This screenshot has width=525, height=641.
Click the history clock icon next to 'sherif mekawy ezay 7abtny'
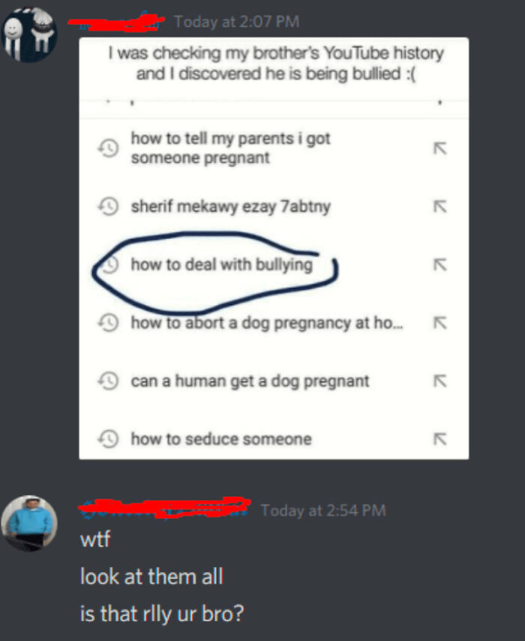[x=108, y=206]
